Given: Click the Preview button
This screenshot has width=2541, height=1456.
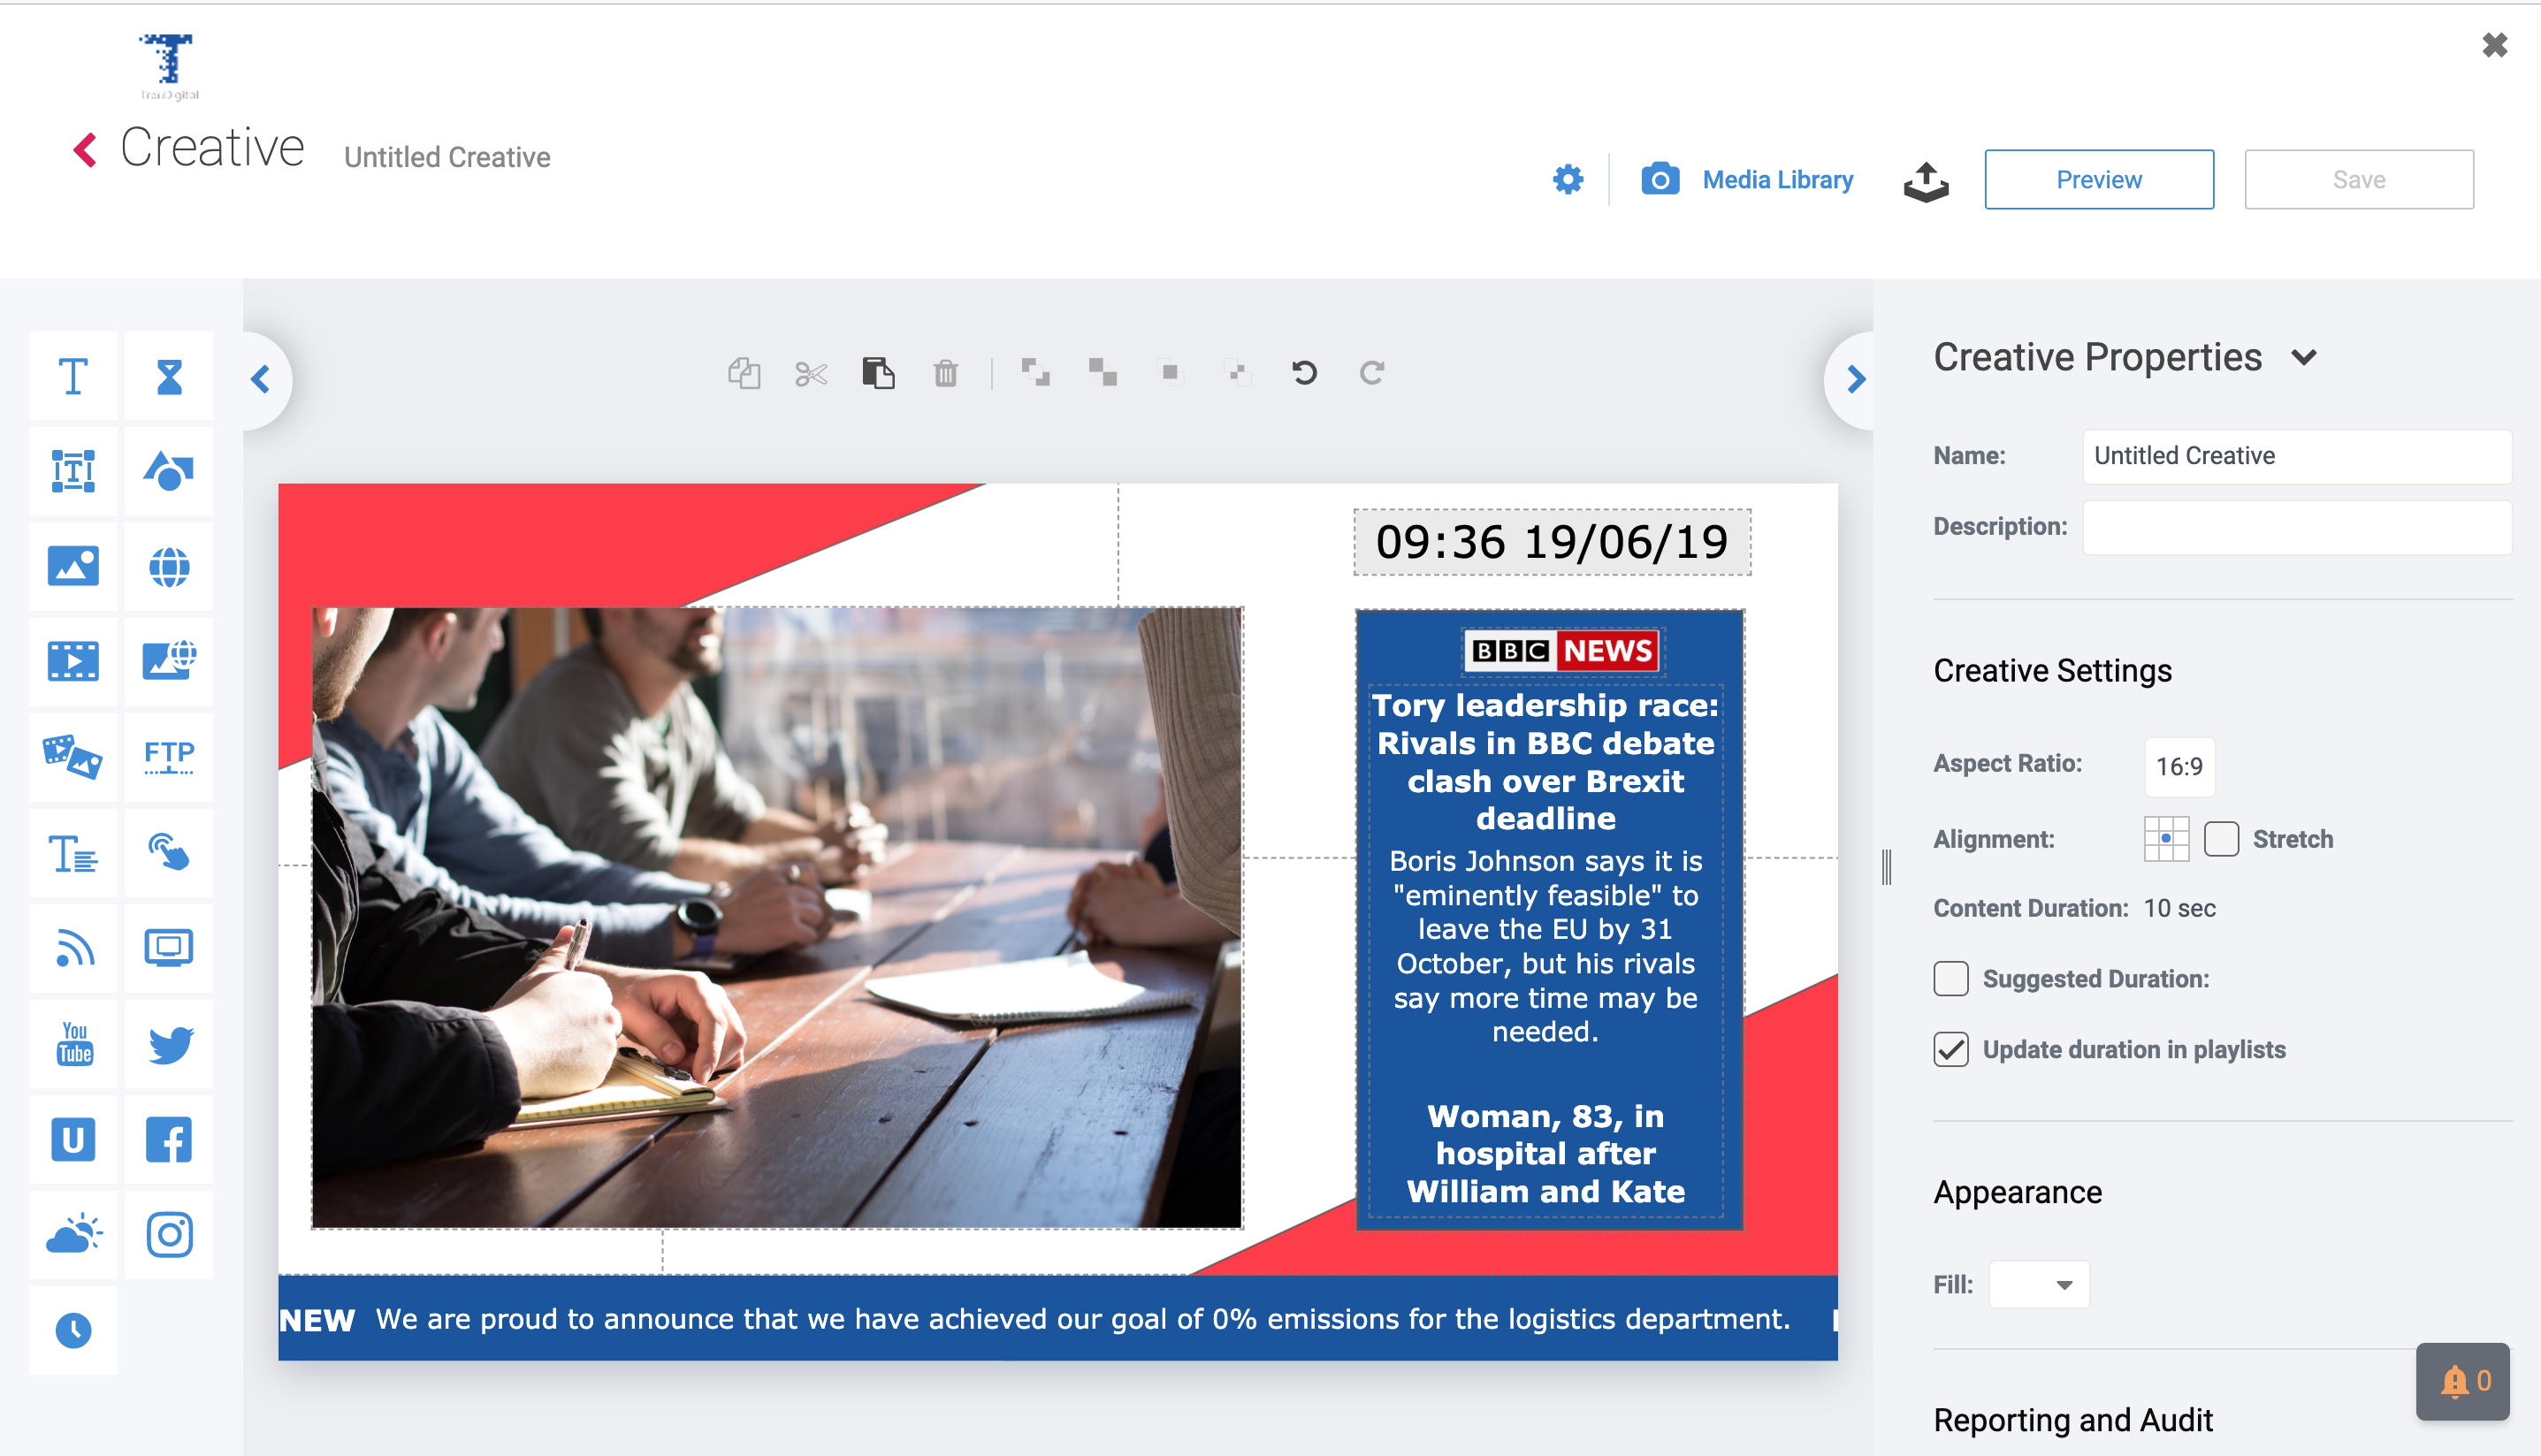Looking at the screenshot, I should (x=2098, y=180).
